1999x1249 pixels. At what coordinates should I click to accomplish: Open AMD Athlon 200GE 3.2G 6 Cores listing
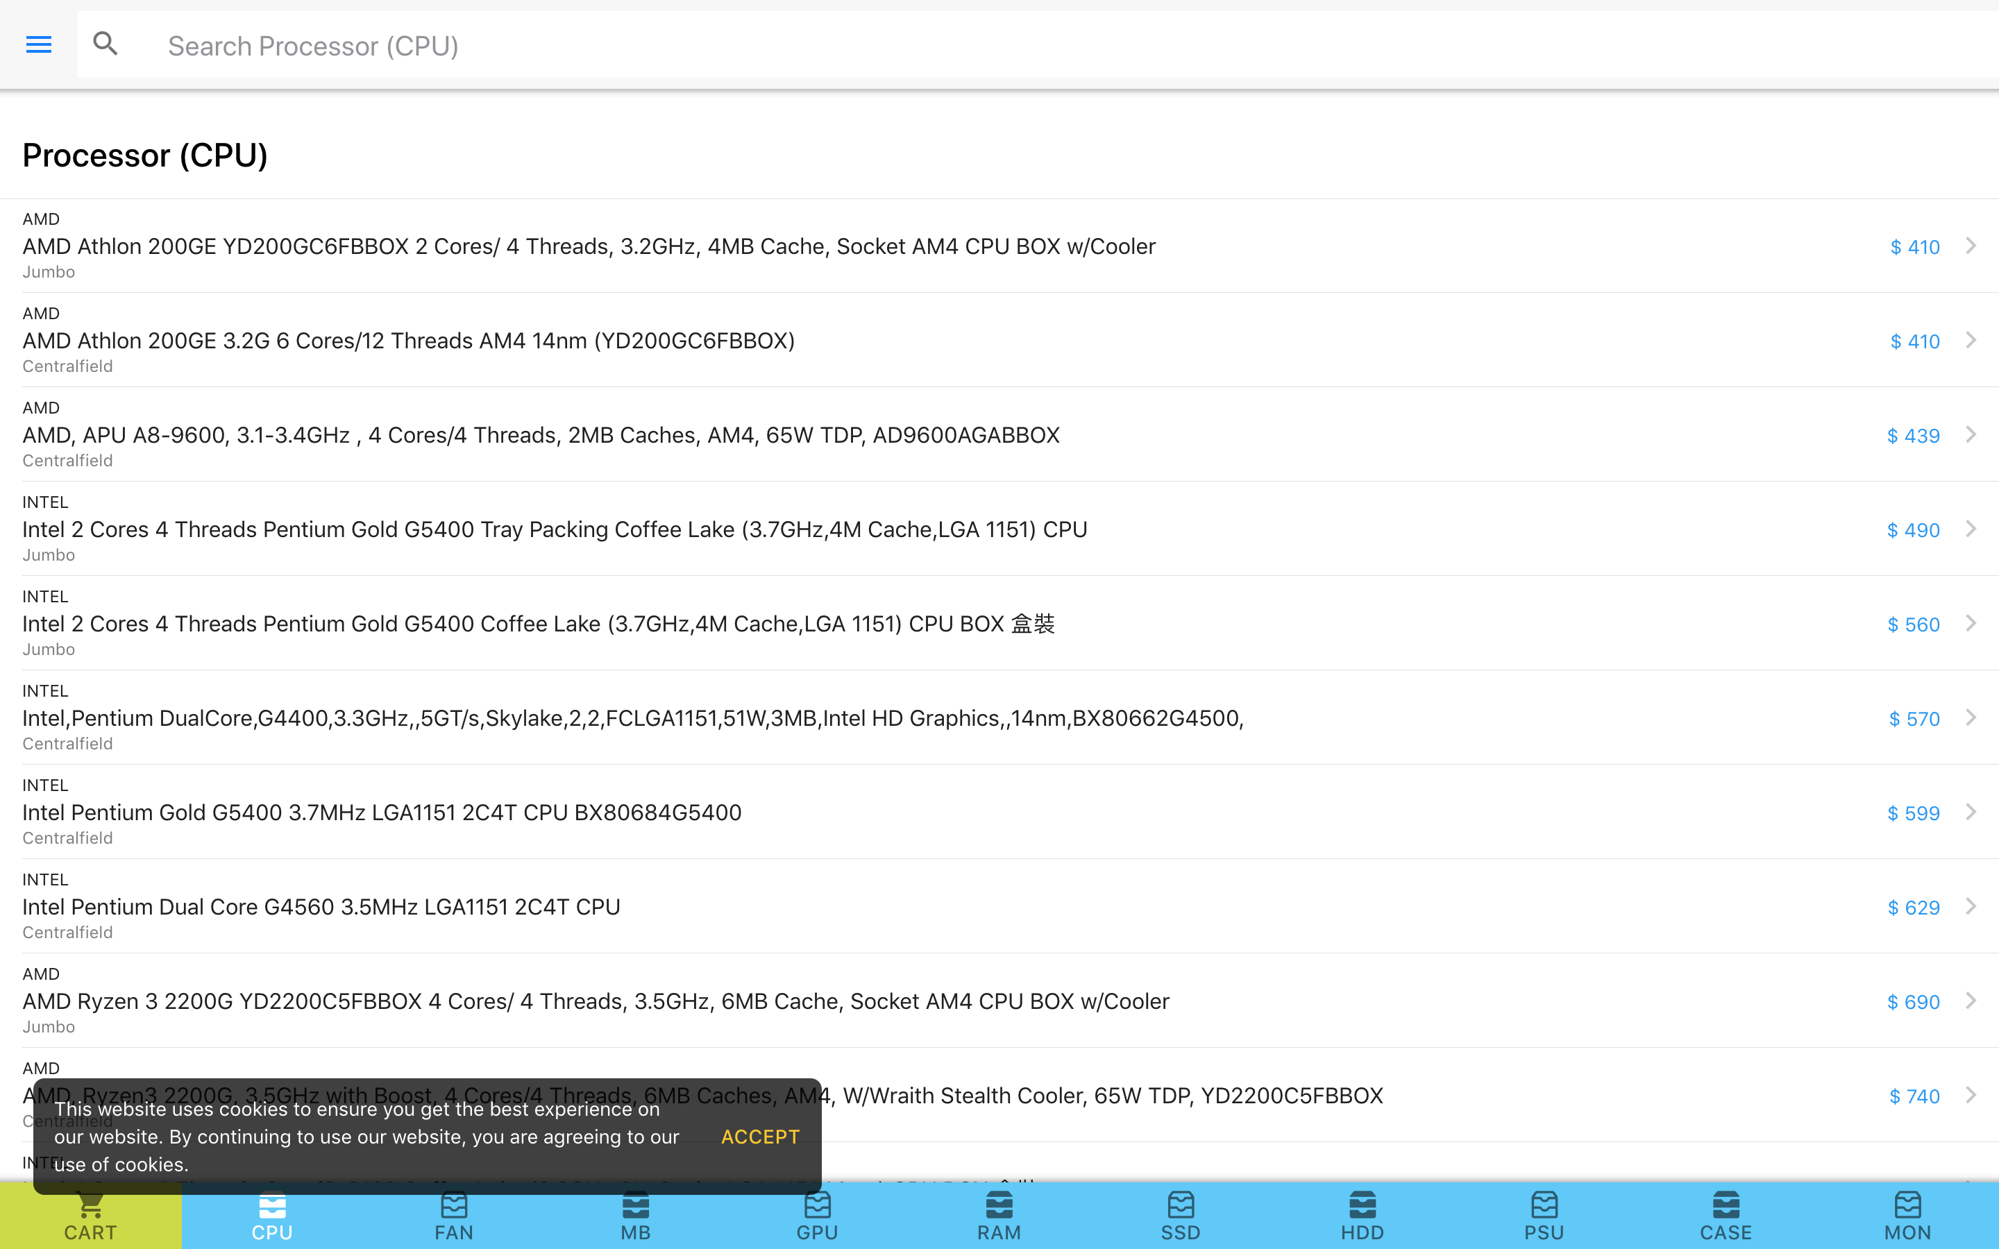tap(999, 340)
